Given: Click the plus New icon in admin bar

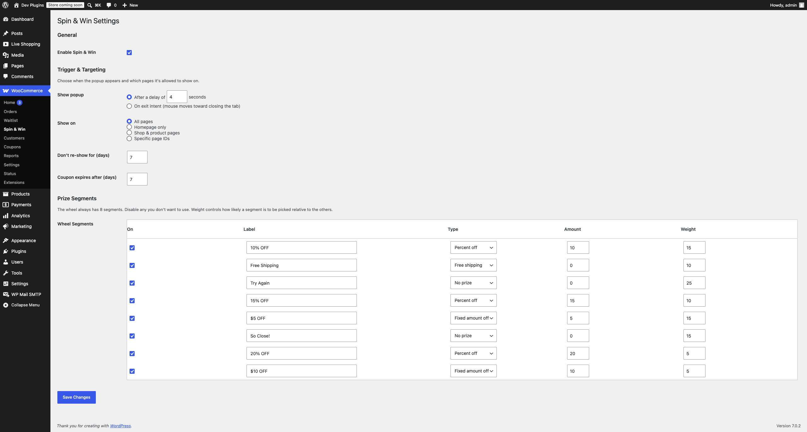Looking at the screenshot, I should [125, 5].
